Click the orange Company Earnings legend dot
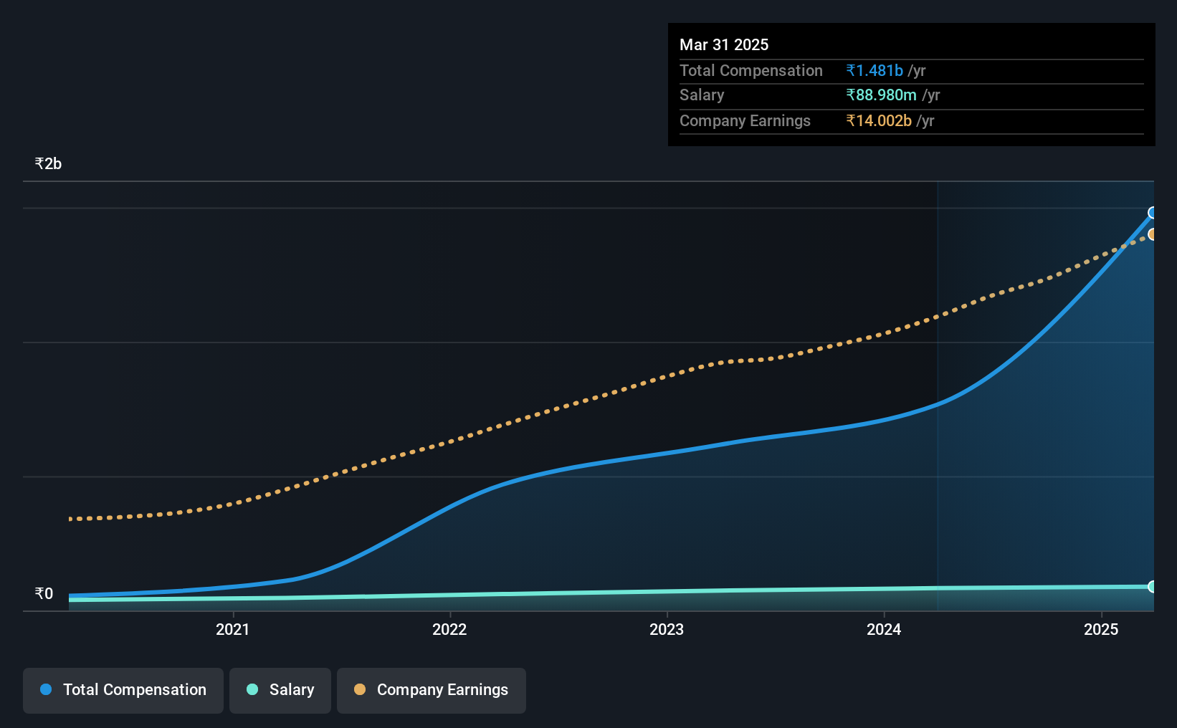The height and width of the screenshot is (728, 1177). coord(360,689)
